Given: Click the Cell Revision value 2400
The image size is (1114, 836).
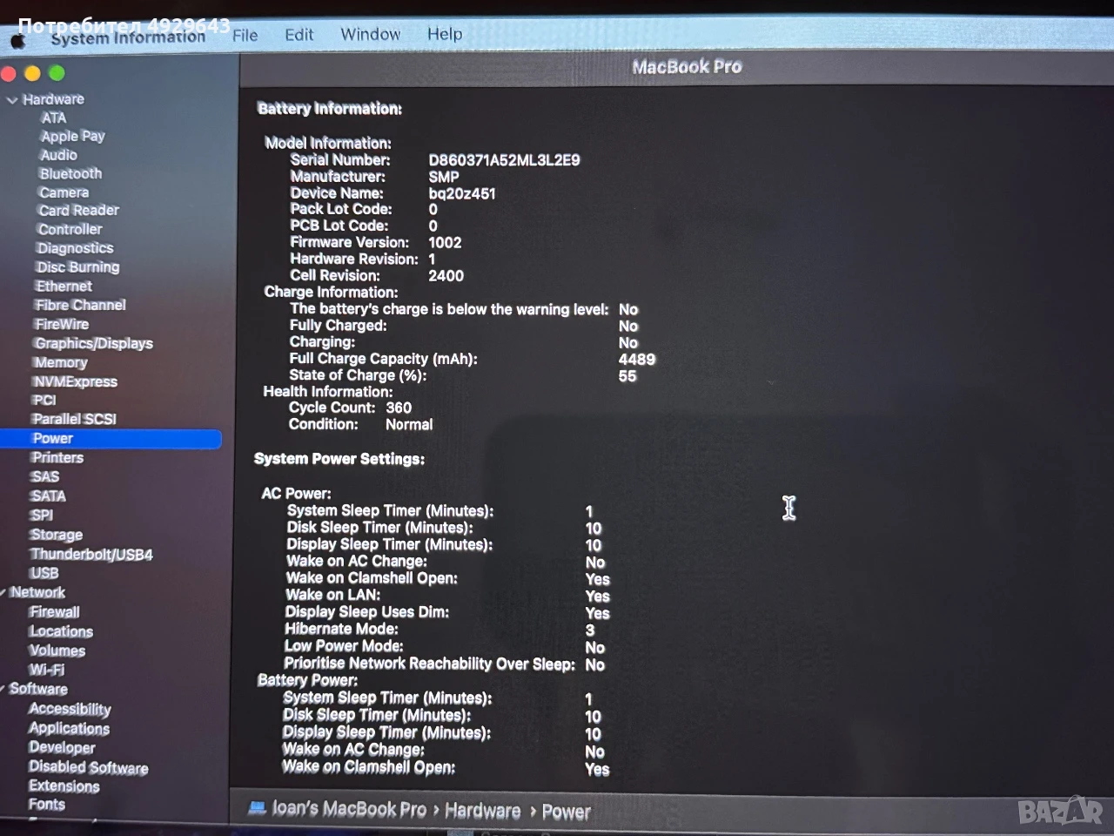Looking at the screenshot, I should coord(446,276).
